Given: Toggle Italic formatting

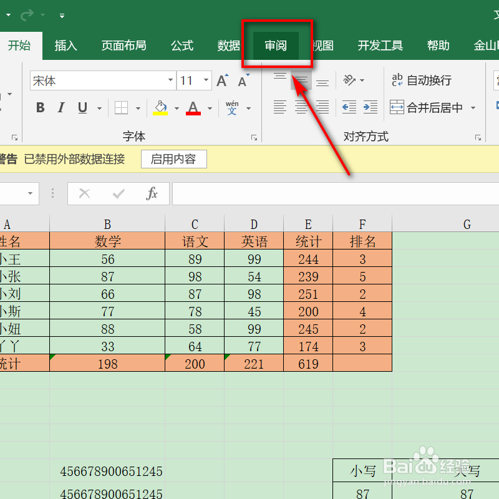Looking at the screenshot, I should pos(61,107).
